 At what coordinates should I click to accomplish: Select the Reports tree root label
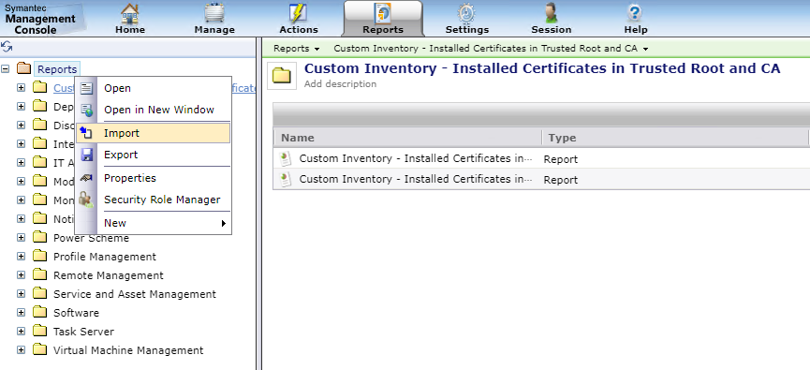[57, 68]
